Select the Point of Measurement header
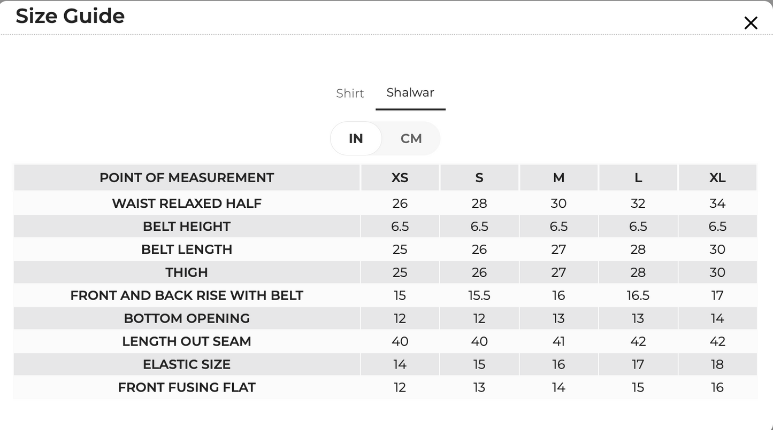 [187, 177]
